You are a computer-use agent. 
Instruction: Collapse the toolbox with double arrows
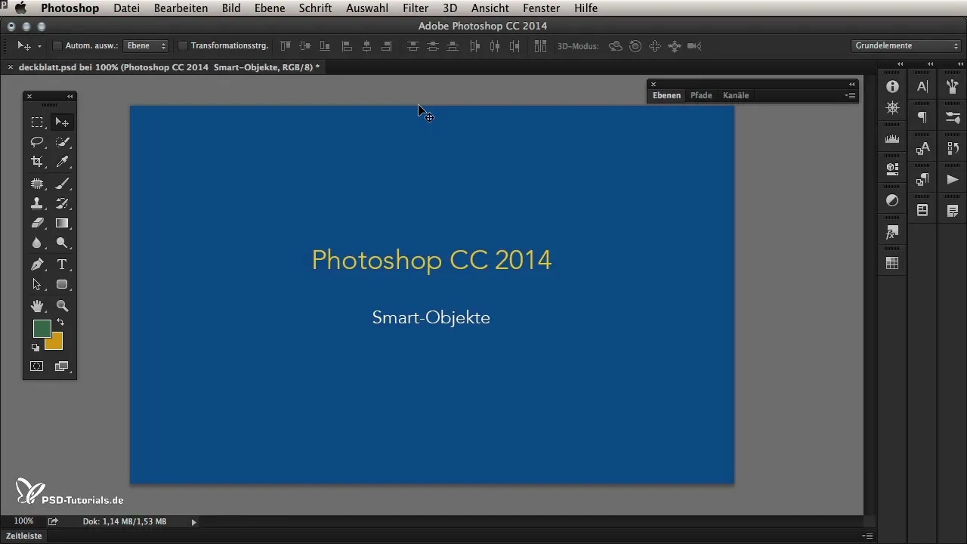[x=70, y=97]
